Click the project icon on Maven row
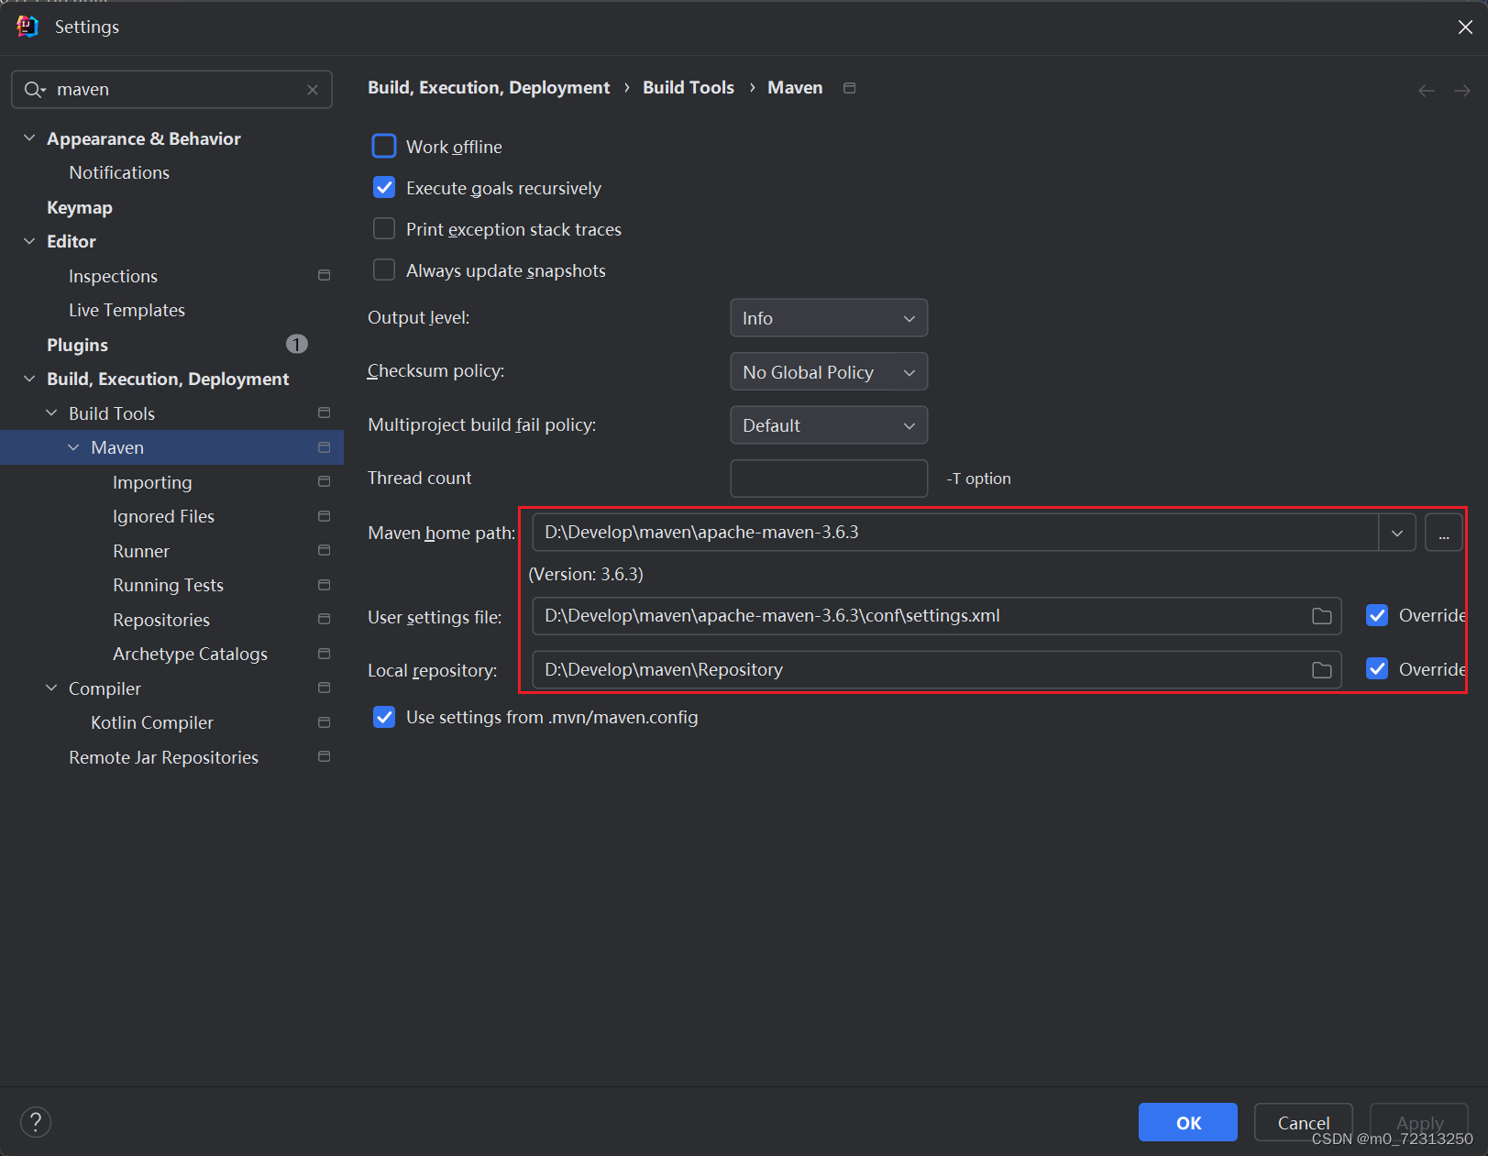This screenshot has height=1156, width=1488. pos(324,447)
